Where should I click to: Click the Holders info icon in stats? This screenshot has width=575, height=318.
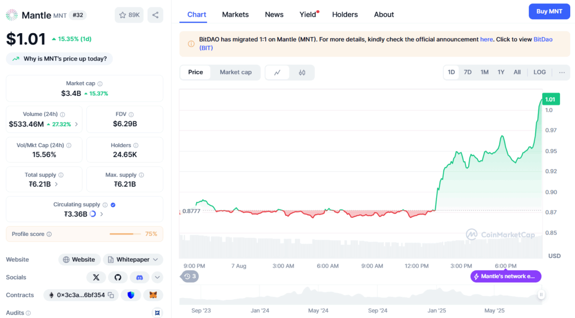(136, 145)
